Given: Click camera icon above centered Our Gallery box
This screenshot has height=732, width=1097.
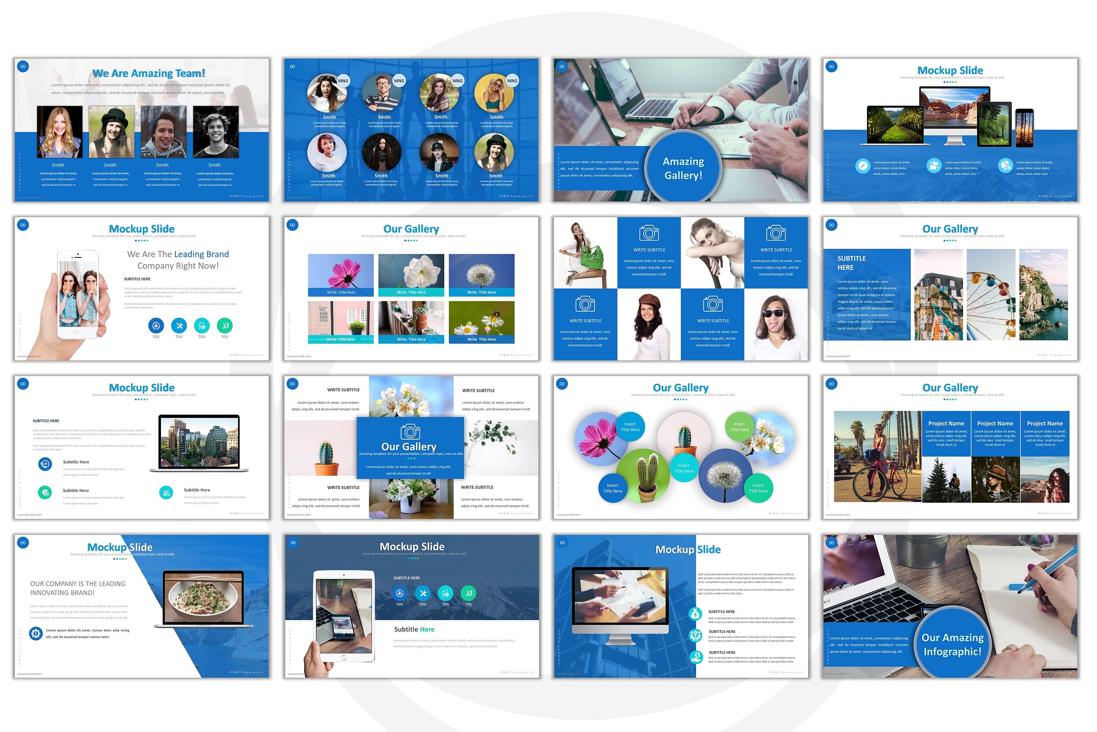Looking at the screenshot, I should 410,431.
